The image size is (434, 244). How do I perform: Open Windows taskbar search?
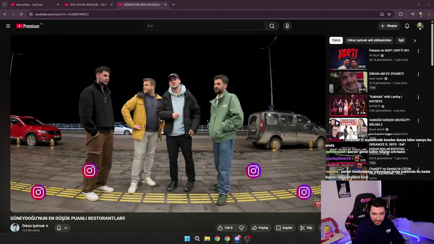(197, 239)
